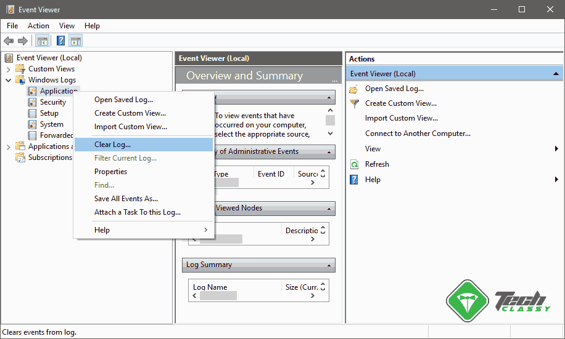Choose Properties in context menu

click(x=144, y=172)
